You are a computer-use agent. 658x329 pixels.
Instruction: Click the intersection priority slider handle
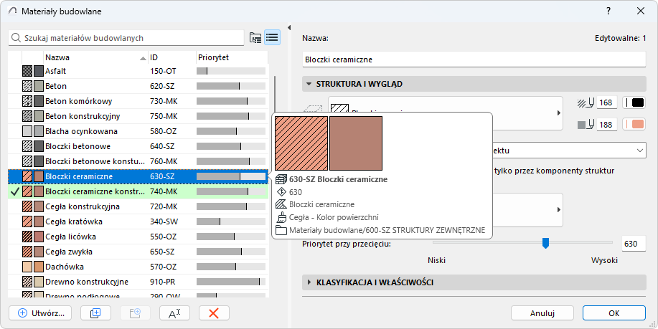coord(545,244)
